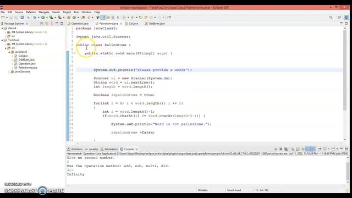Click the Smart Insert status bar entry

pos(234,190)
